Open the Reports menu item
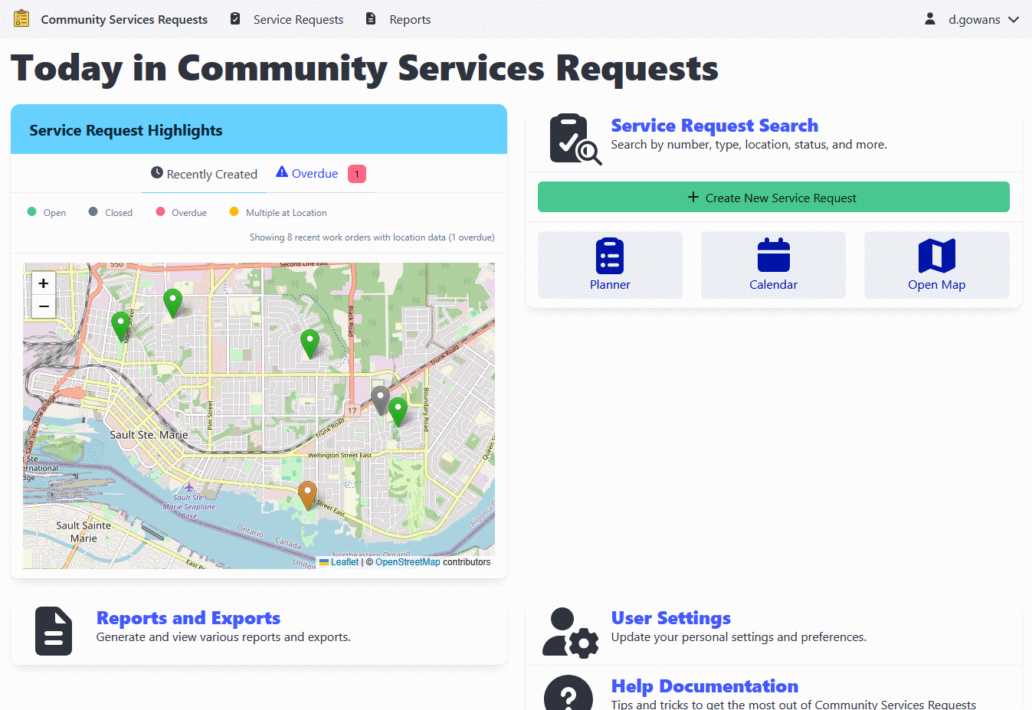Image resolution: width=1032 pixels, height=710 pixels. click(410, 19)
